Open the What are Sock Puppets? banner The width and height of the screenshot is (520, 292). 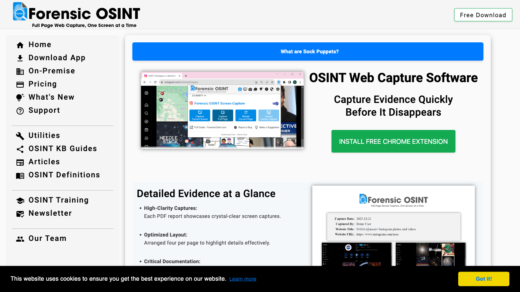(x=308, y=51)
